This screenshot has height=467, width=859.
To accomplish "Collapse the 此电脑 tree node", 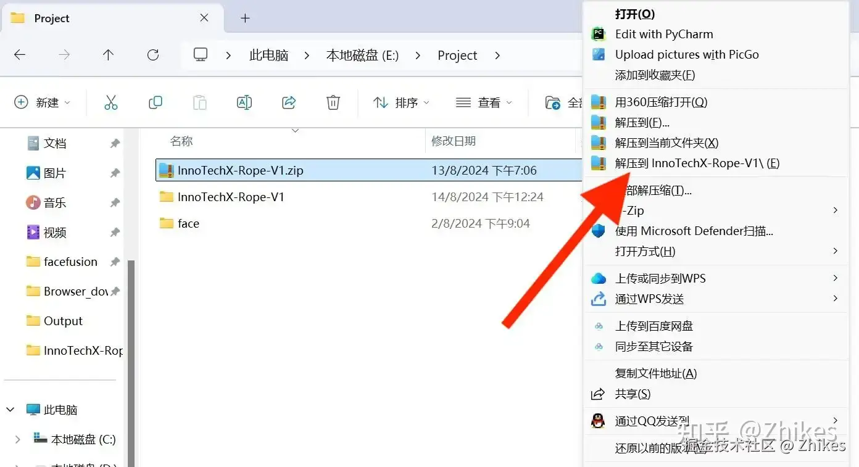I will point(10,410).
